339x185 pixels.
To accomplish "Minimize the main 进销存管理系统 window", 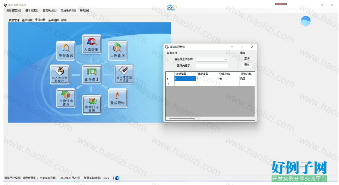I will pos(312,5).
